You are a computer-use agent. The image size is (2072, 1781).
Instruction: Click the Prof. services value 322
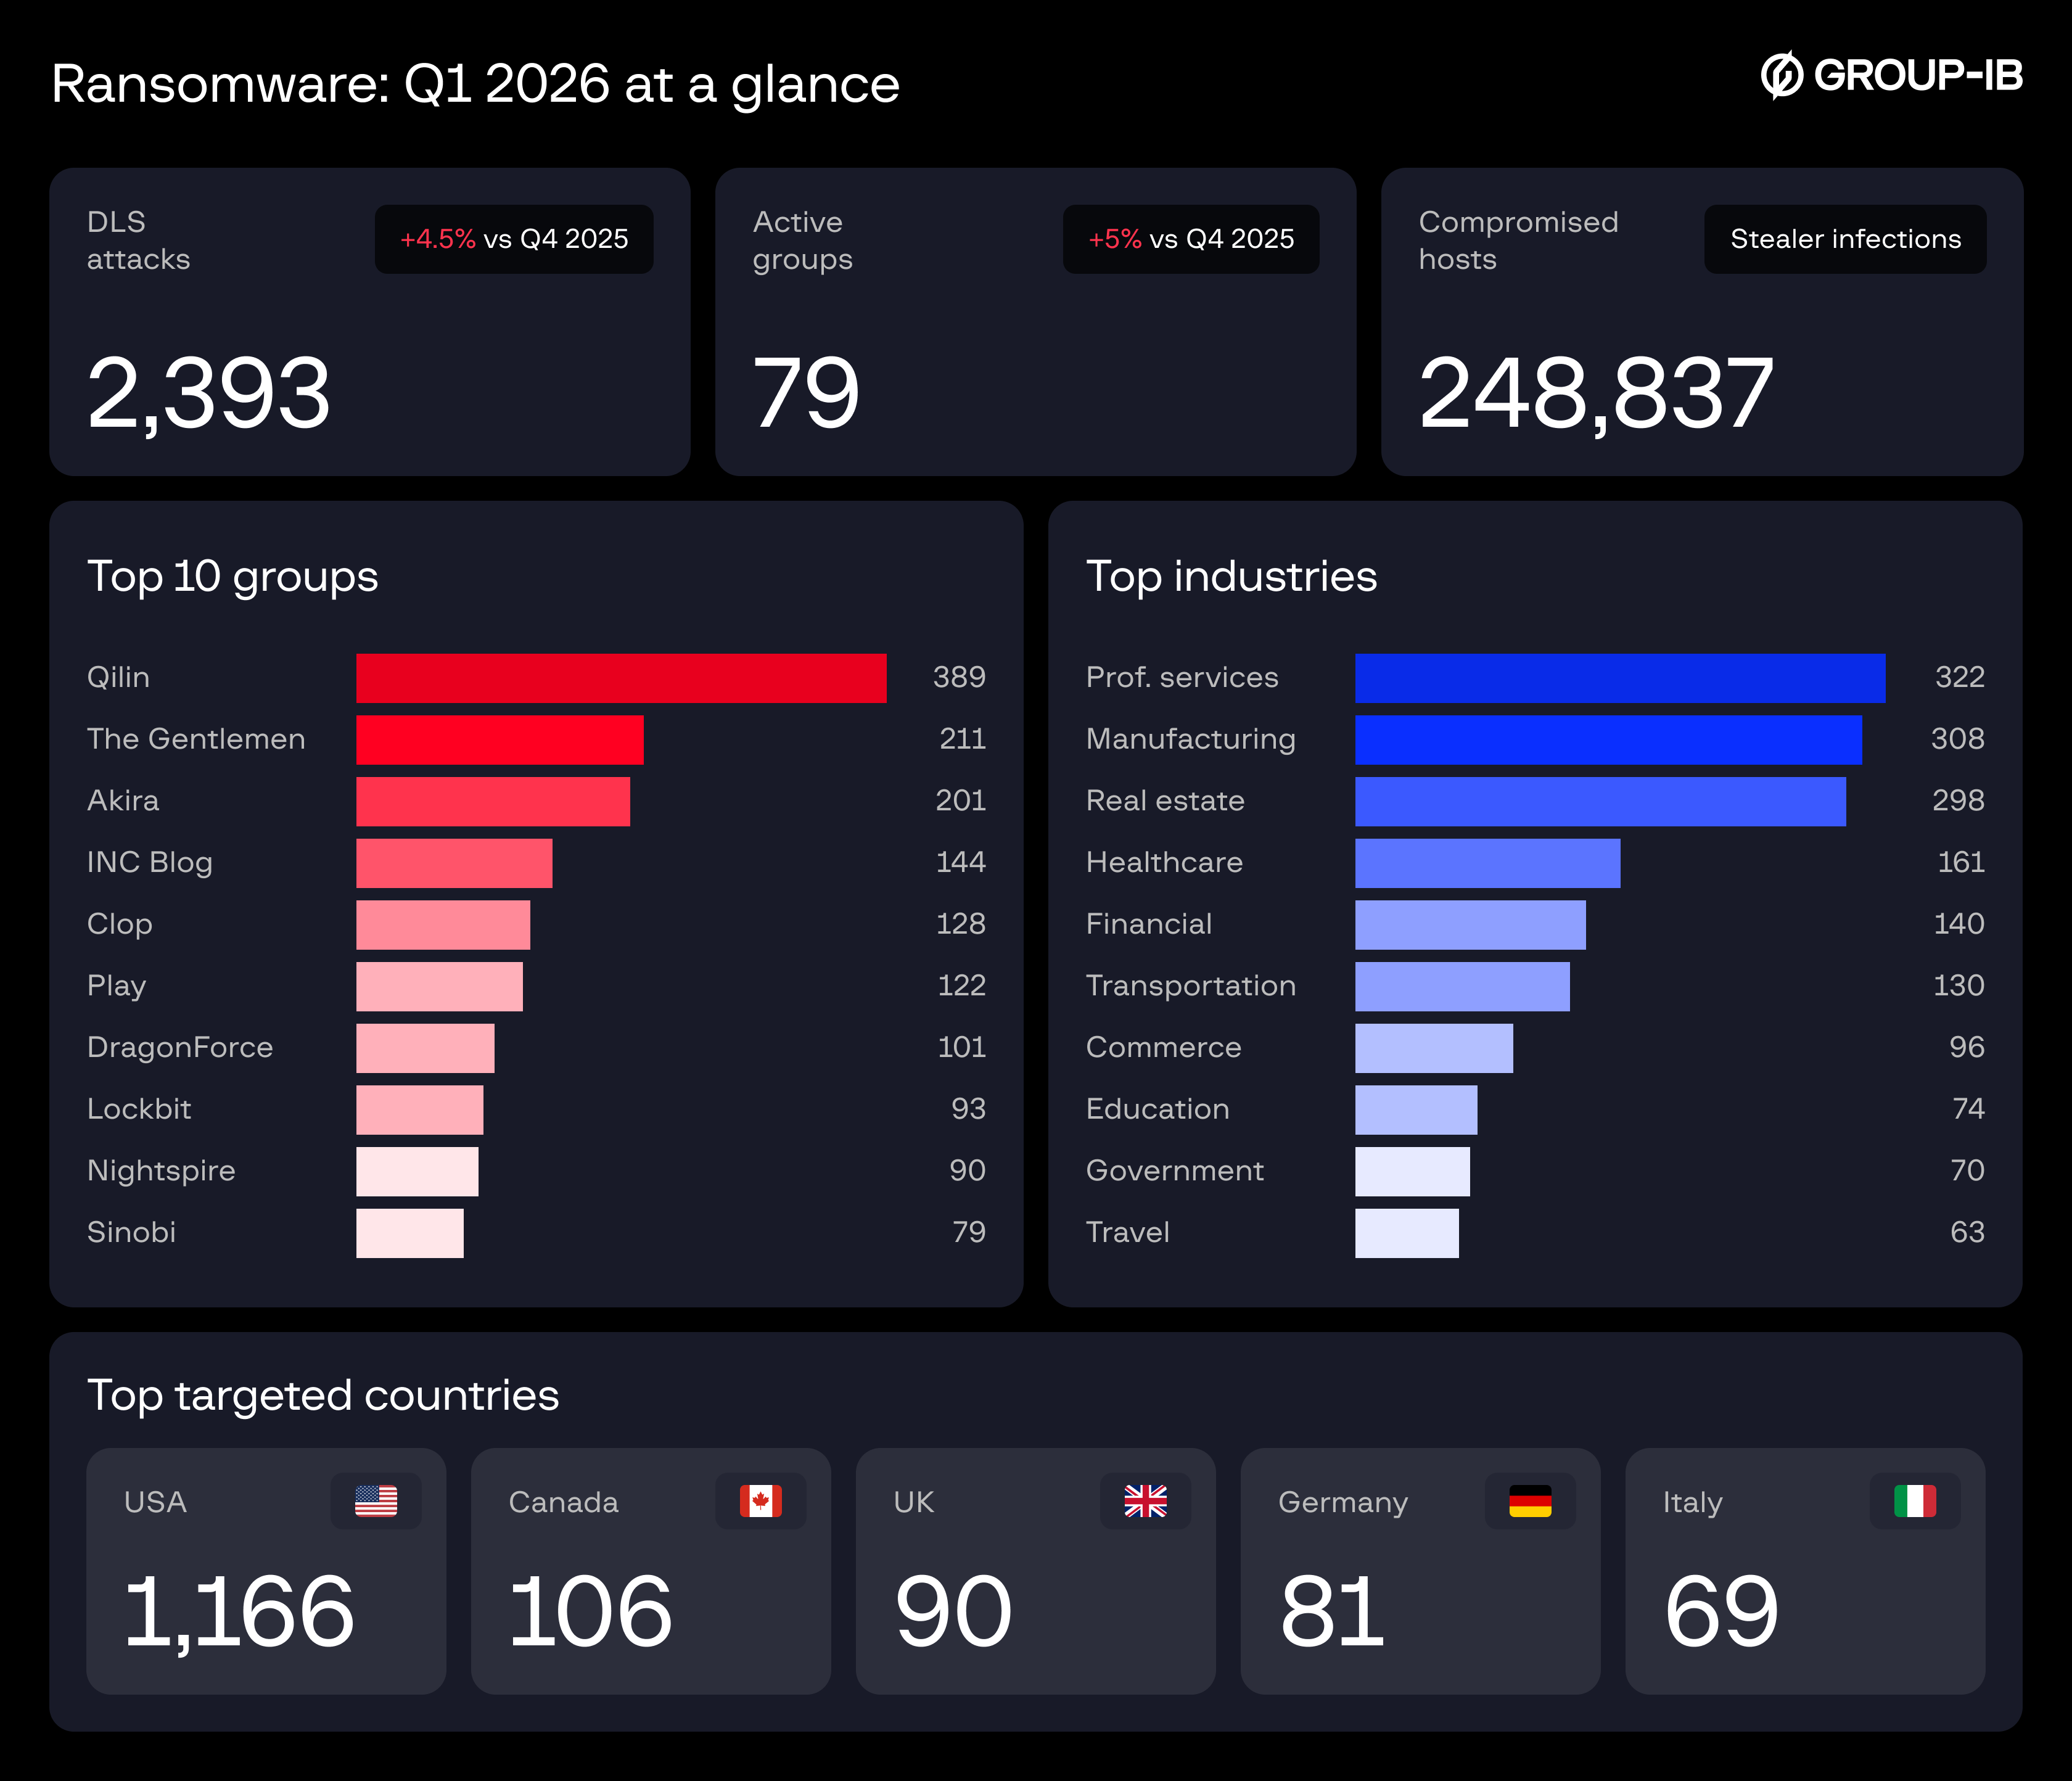1959,678
